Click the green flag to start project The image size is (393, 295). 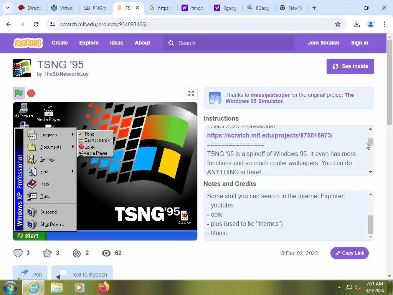[19, 93]
